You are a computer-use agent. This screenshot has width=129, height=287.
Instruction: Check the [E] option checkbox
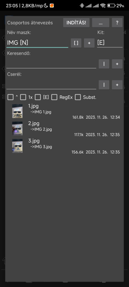coord(38,97)
